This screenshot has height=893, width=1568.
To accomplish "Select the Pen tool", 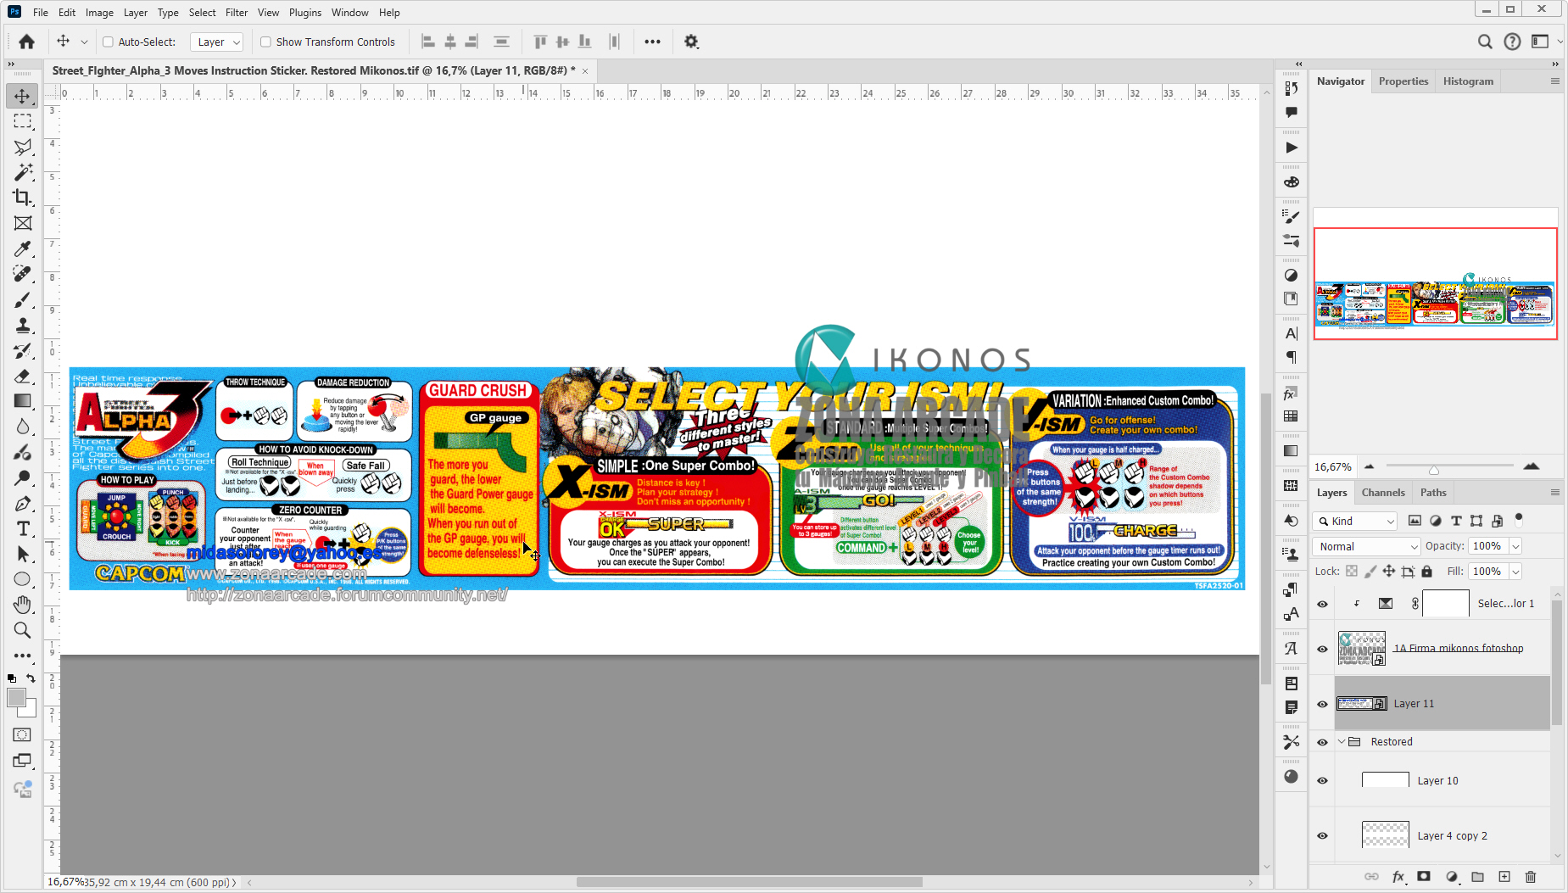I will (x=23, y=503).
